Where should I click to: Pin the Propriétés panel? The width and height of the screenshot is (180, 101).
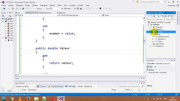pos(172,61)
